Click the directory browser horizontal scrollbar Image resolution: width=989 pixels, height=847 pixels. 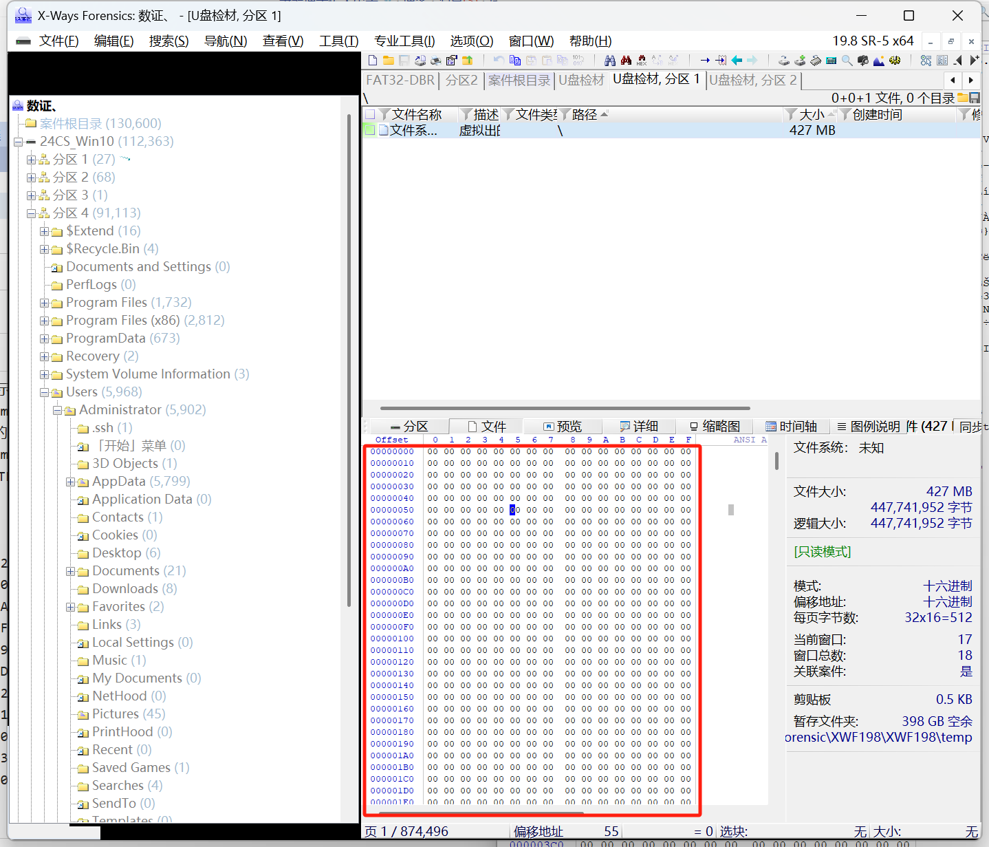565,408
